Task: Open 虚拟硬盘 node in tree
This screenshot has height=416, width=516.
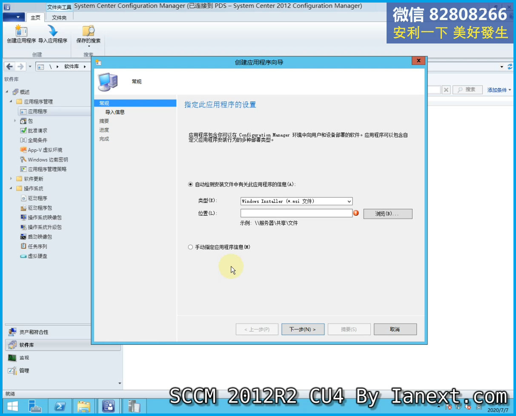Action: pyautogui.click(x=37, y=256)
